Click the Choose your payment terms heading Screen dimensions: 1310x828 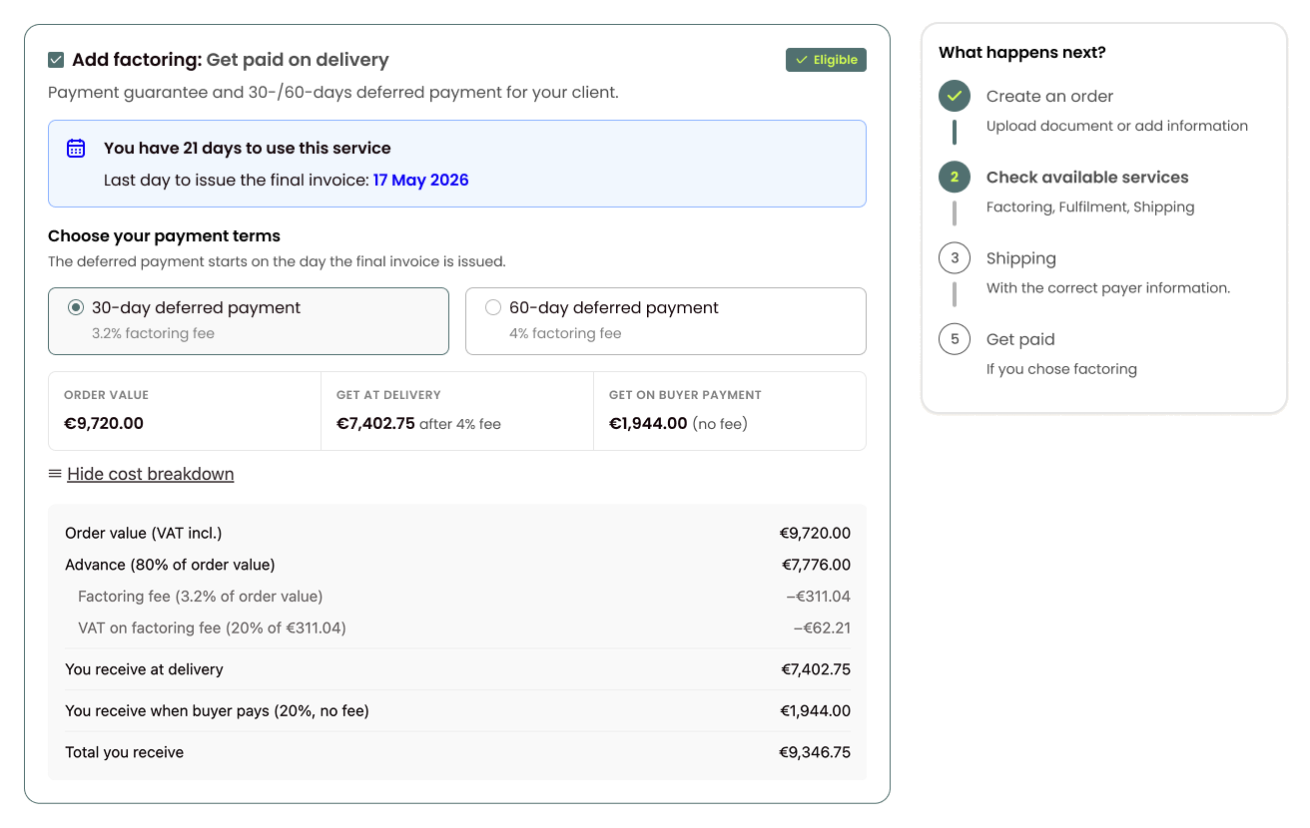click(x=164, y=236)
